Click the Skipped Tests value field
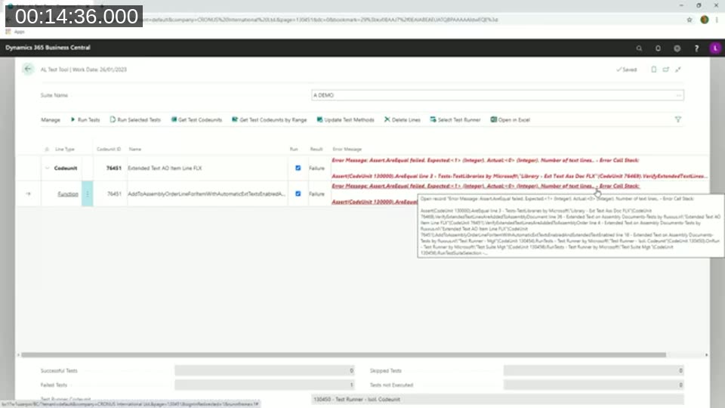Image resolution: width=725 pixels, height=408 pixels. 594,370
